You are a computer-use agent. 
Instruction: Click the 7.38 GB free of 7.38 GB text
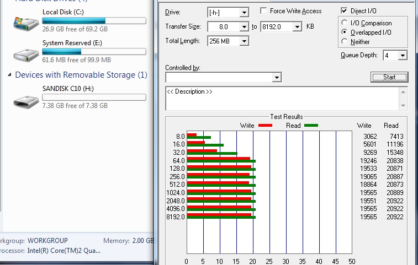coord(75,106)
